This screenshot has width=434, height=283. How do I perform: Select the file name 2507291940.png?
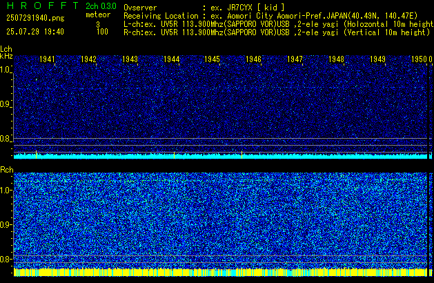click(35, 18)
